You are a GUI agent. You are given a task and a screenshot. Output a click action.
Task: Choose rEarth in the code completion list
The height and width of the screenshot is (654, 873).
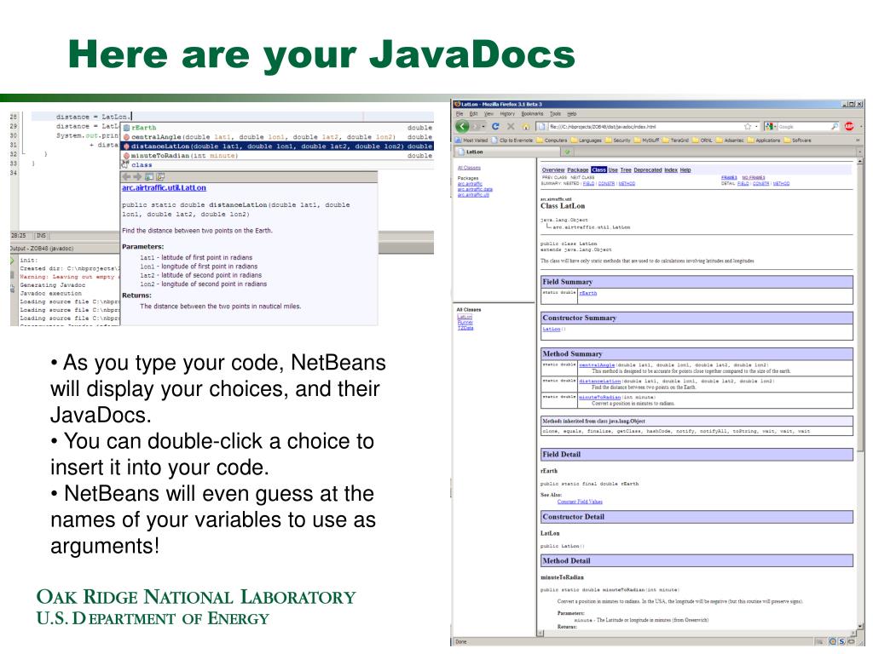(x=277, y=128)
